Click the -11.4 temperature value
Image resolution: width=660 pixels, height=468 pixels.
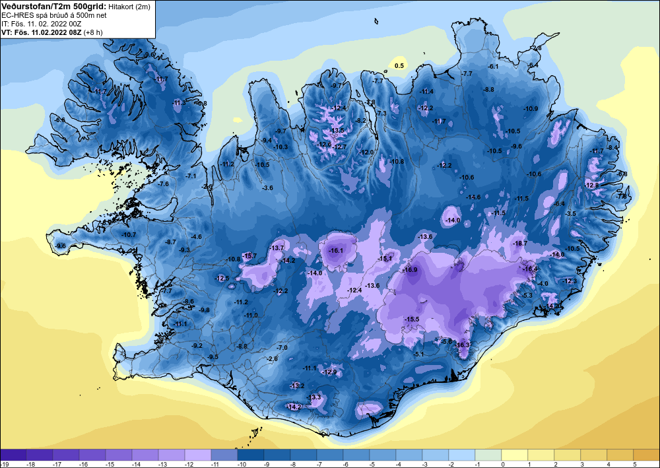pyautogui.click(x=426, y=91)
